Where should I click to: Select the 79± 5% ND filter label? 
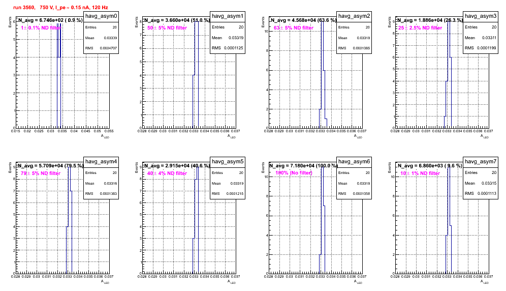point(41,173)
